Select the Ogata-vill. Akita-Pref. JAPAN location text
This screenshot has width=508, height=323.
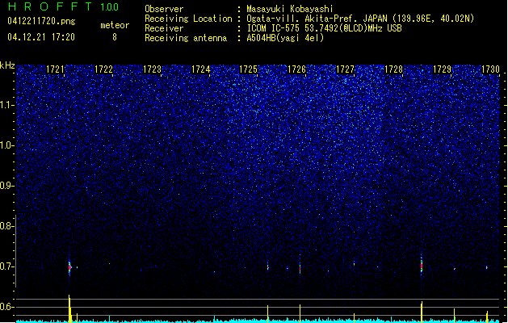(x=360, y=19)
